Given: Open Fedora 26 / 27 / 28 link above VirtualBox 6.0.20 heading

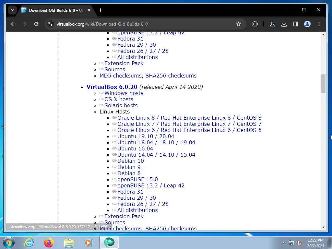Looking at the screenshot, I should pos(143,51).
